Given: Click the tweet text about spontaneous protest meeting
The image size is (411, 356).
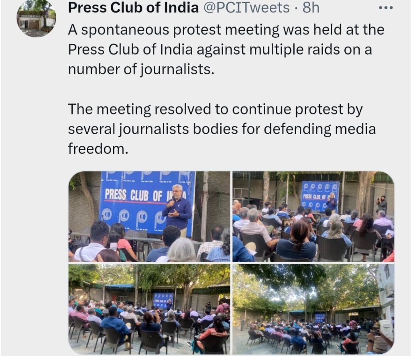Looking at the screenshot, I should (226, 49).
